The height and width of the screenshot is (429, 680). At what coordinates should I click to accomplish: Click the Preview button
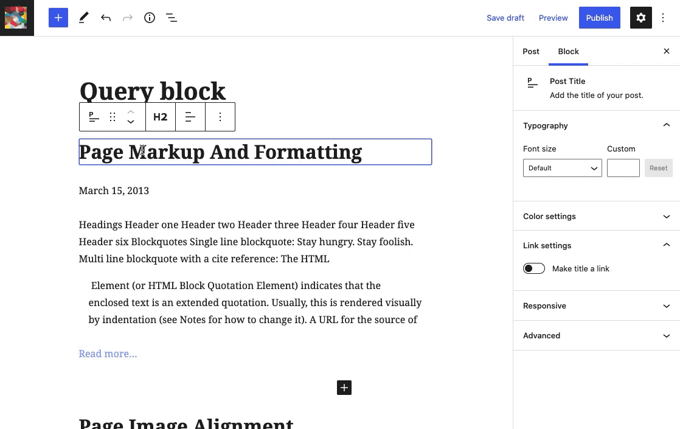coord(553,18)
